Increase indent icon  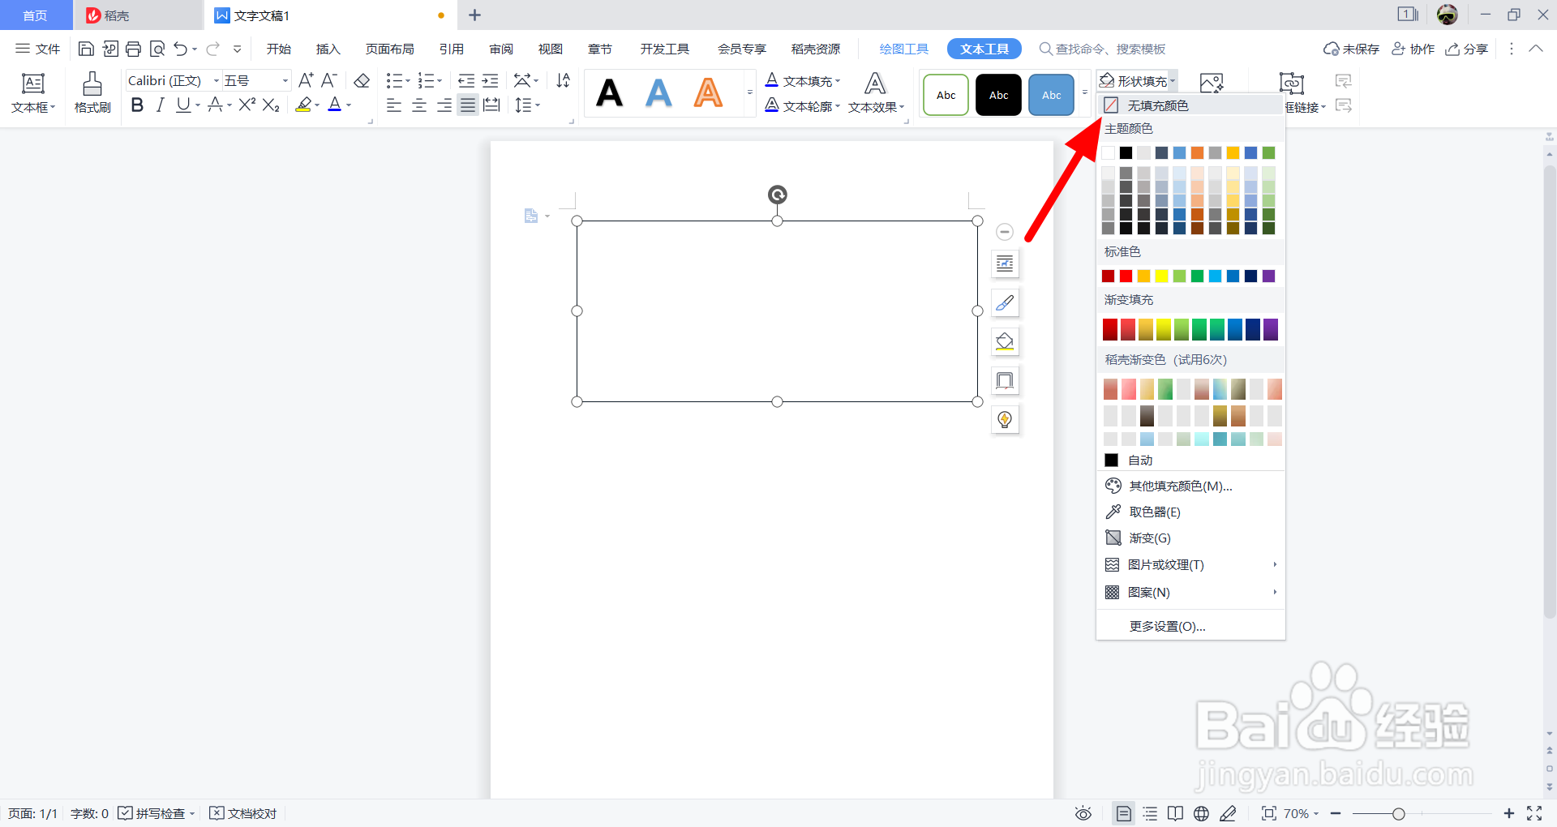(490, 80)
